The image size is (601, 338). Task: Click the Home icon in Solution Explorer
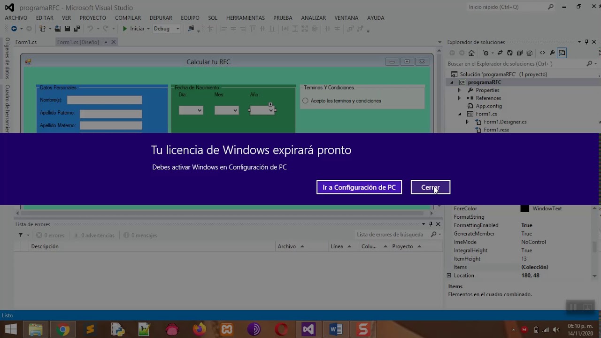(x=471, y=53)
